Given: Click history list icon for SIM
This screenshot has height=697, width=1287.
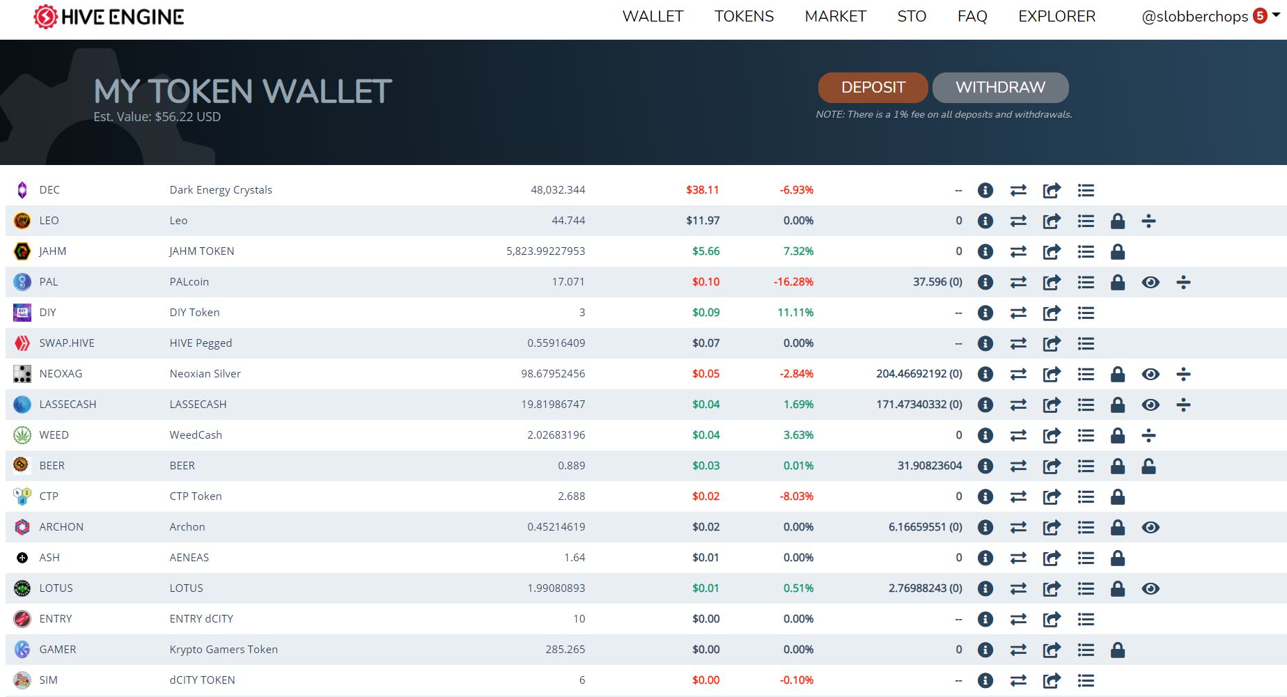Looking at the screenshot, I should (1086, 680).
